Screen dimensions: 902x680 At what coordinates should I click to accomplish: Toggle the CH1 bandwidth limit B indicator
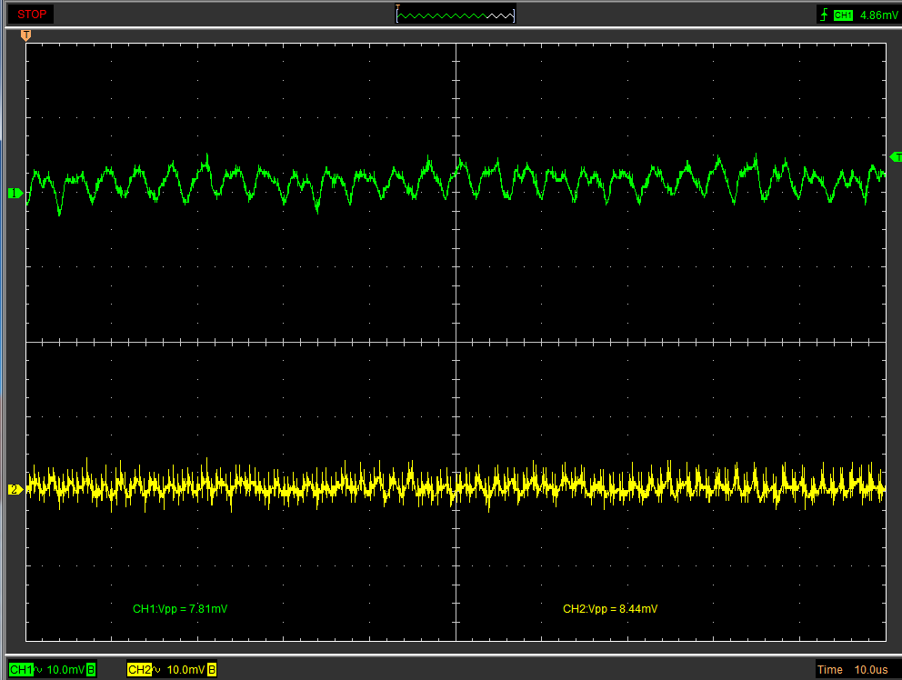[x=91, y=670]
